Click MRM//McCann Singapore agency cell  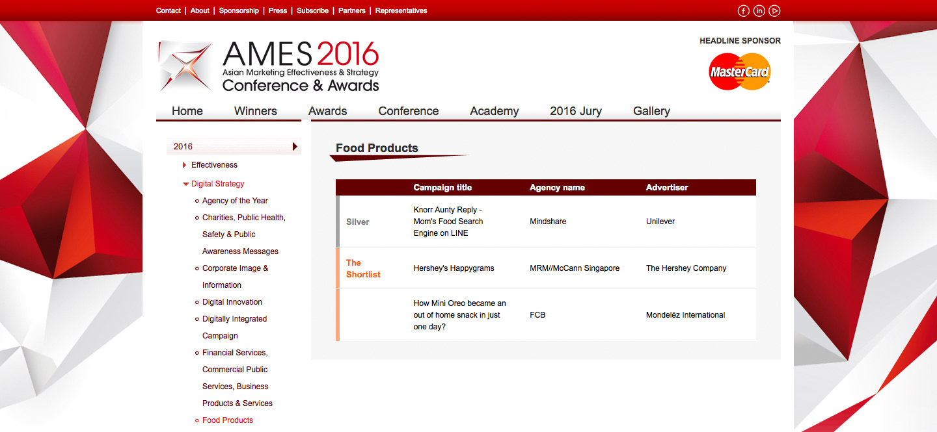coord(575,268)
